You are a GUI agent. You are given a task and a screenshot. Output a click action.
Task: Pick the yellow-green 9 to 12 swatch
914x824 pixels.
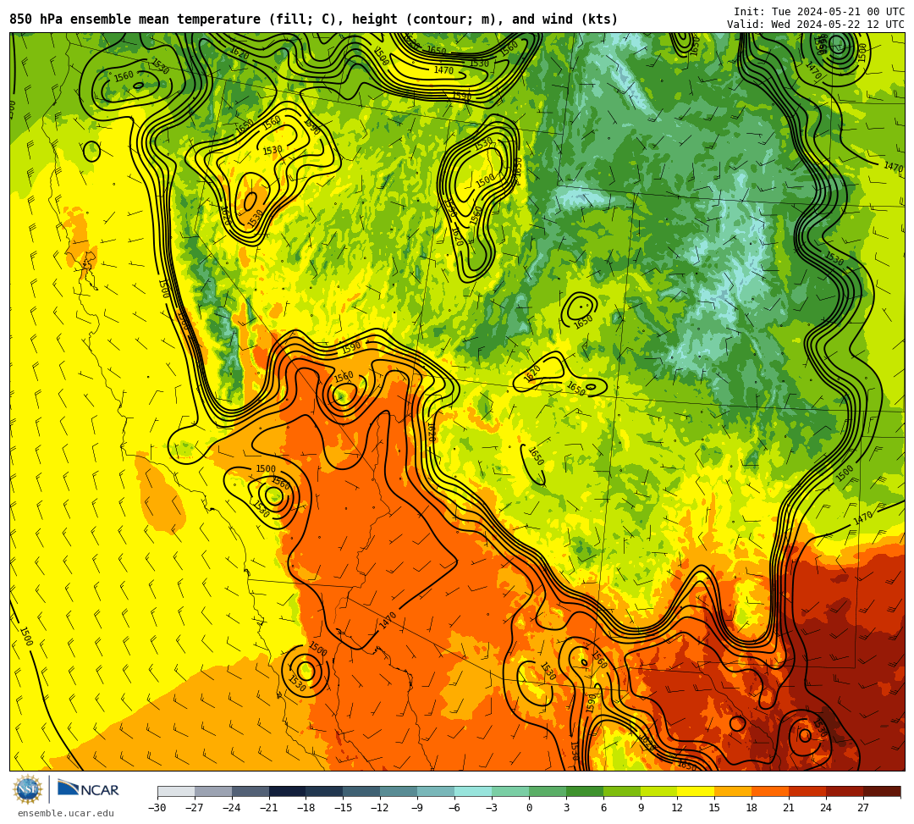coord(659,791)
